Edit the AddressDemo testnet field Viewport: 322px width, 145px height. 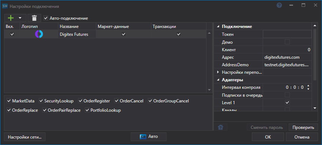[x=287, y=65]
